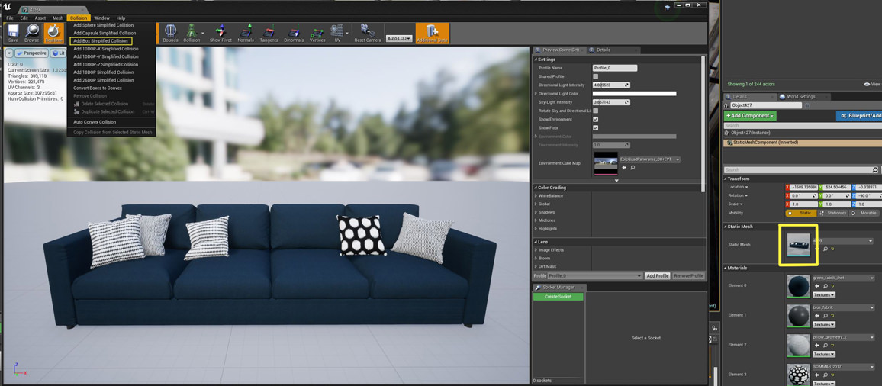The image size is (882, 386).
Task: Click the Add Profile button
Action: tap(658, 276)
